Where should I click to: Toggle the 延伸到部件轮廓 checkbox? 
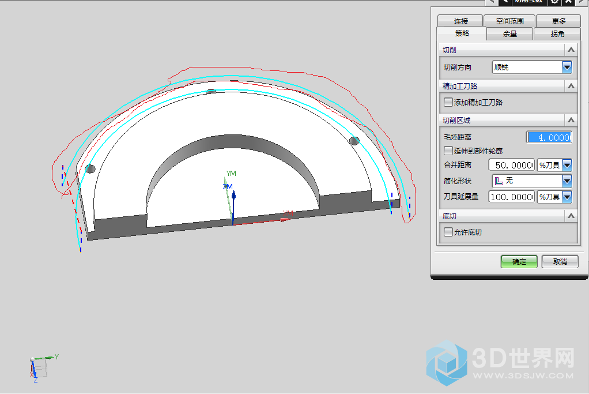coord(448,151)
